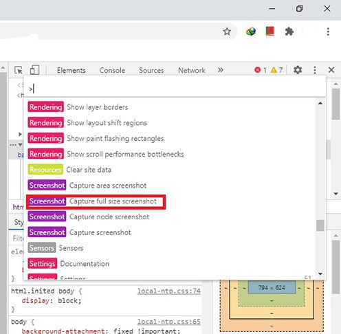The width and height of the screenshot is (341, 334).
Task: Click the red error count badge
Action: (261, 70)
